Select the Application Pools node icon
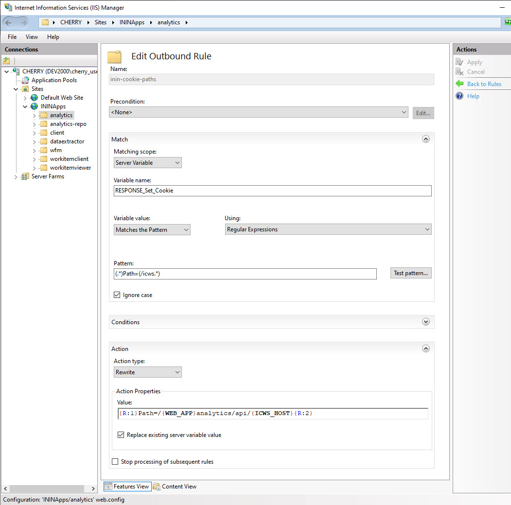This screenshot has width=511, height=505. [x=25, y=80]
